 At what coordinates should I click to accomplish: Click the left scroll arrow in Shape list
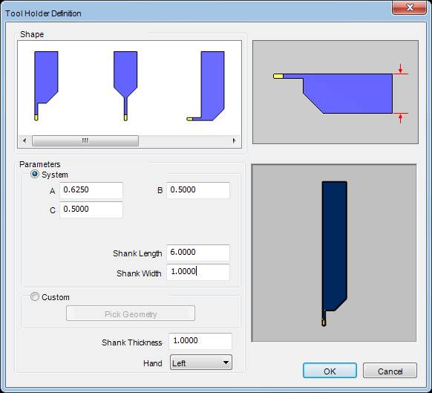pyautogui.click(x=24, y=140)
